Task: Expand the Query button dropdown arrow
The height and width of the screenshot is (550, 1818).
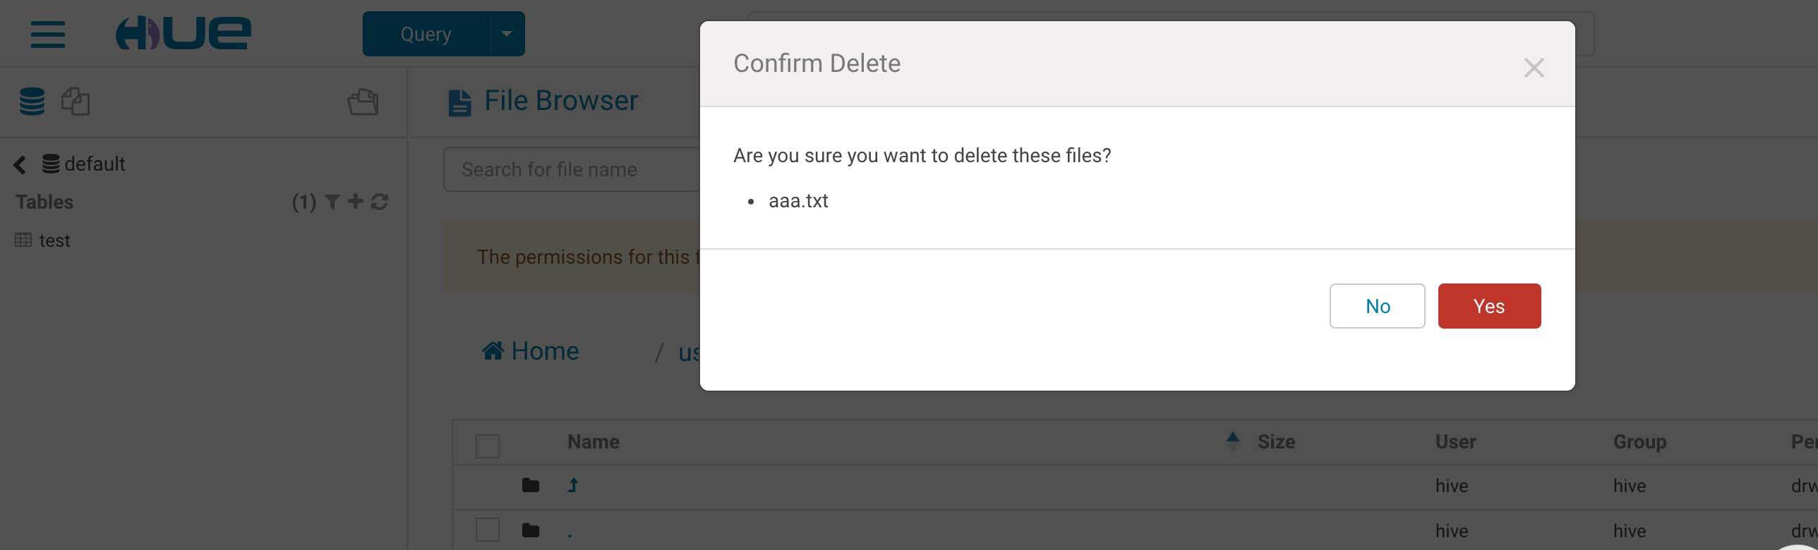Action: click(x=507, y=34)
